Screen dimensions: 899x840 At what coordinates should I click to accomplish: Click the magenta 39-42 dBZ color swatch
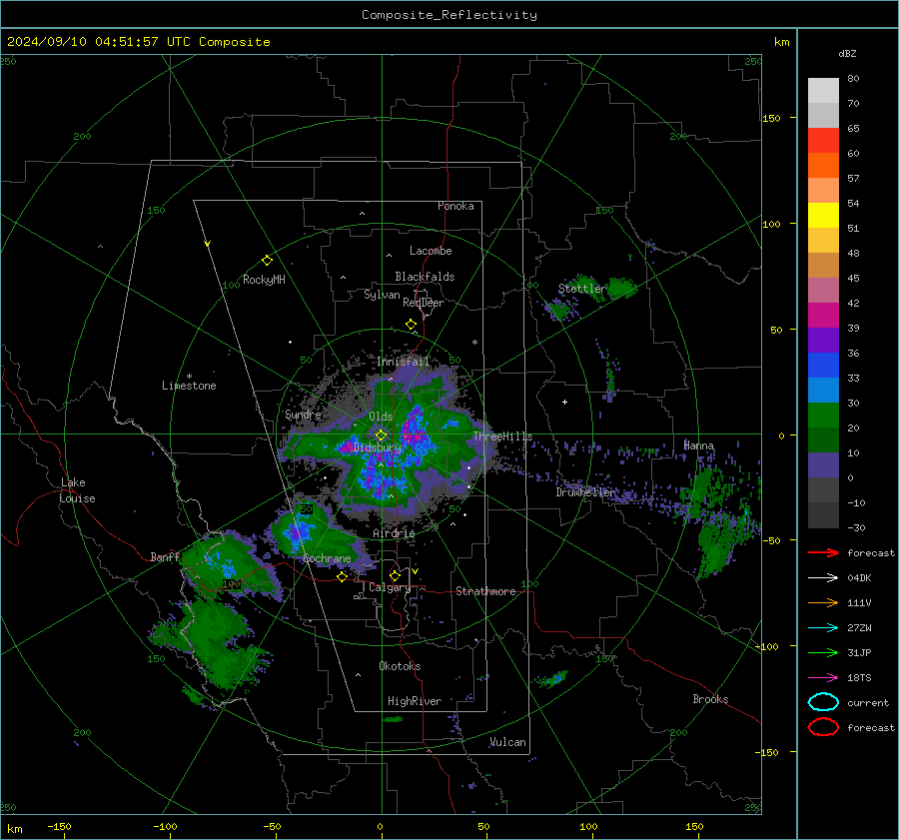click(x=823, y=315)
